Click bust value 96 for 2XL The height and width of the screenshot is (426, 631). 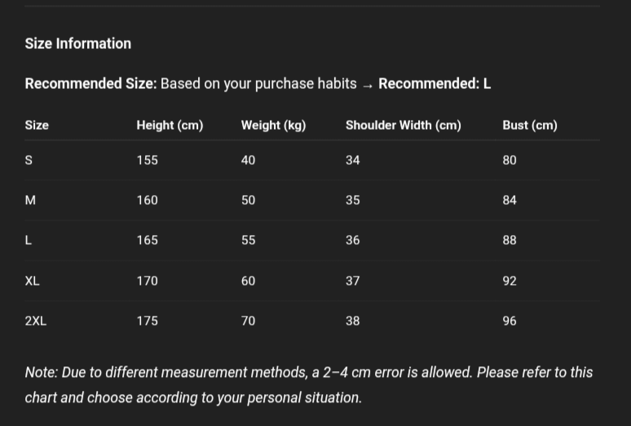510,322
